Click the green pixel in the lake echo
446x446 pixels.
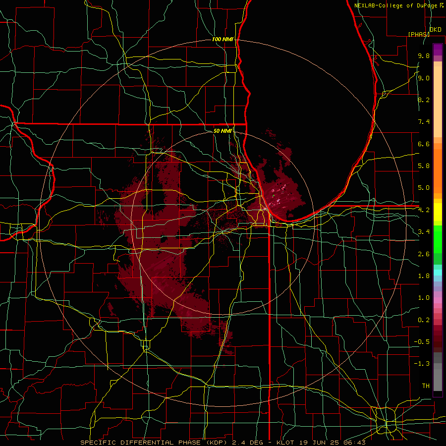coord(274,196)
